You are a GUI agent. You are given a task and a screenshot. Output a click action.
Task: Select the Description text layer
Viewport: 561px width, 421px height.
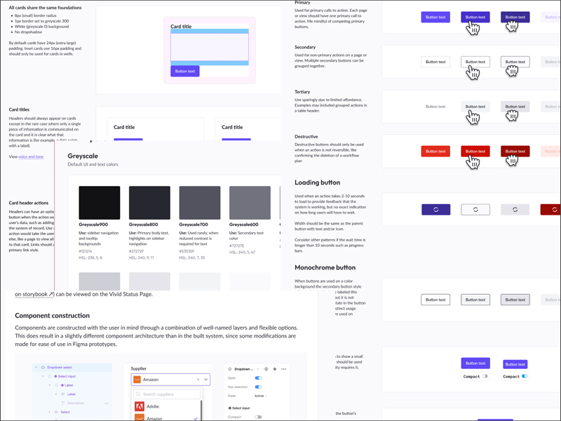(x=75, y=403)
